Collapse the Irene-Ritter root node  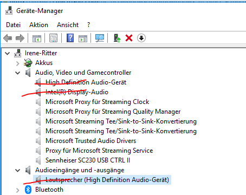click(8, 54)
